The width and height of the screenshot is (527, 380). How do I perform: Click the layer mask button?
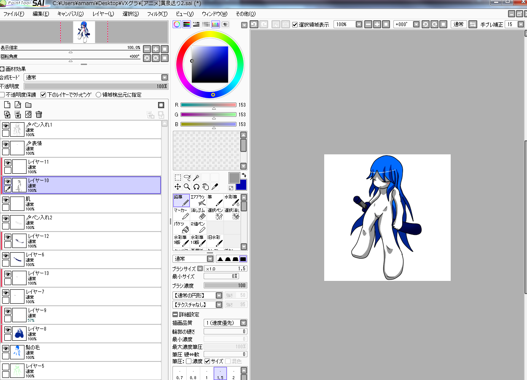[x=161, y=105]
